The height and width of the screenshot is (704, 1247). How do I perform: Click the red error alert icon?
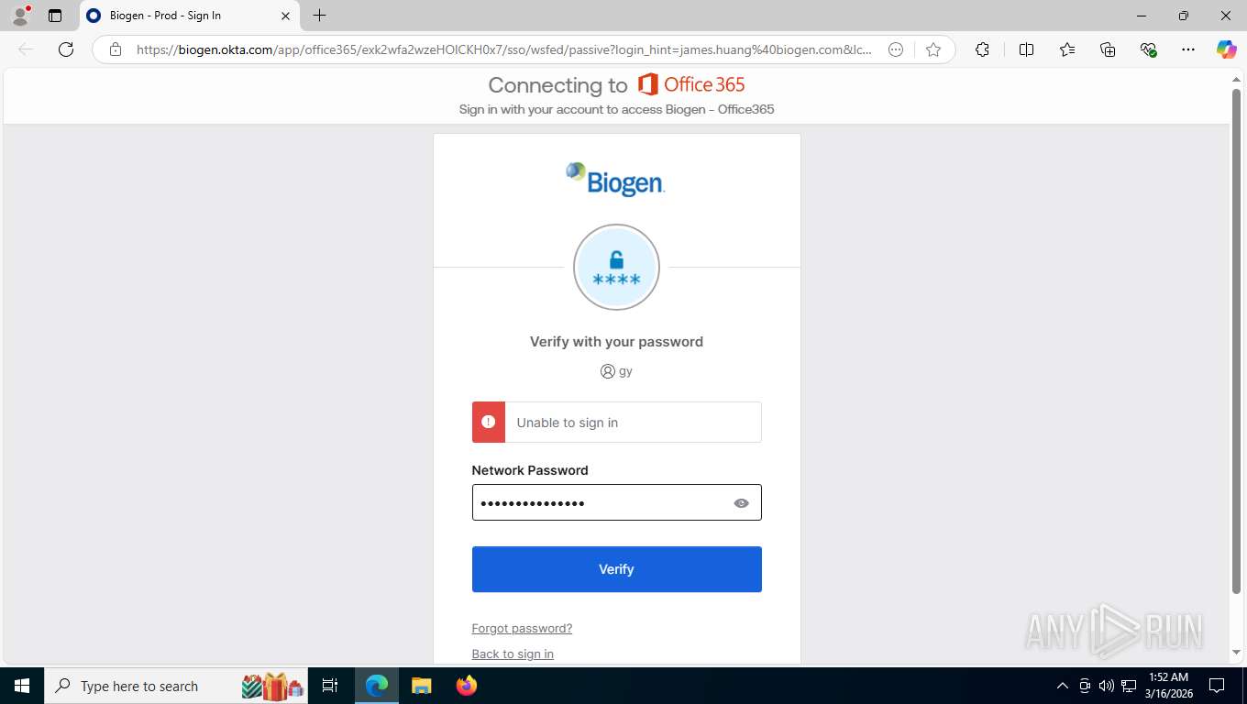pos(489,422)
